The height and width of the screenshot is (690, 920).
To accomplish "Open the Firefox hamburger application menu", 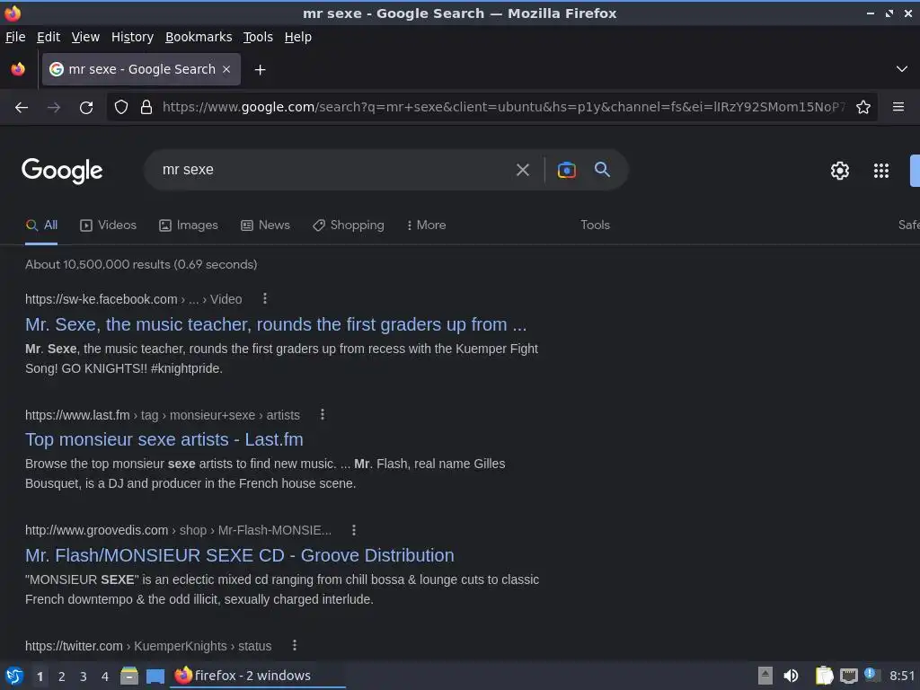I will (898, 107).
